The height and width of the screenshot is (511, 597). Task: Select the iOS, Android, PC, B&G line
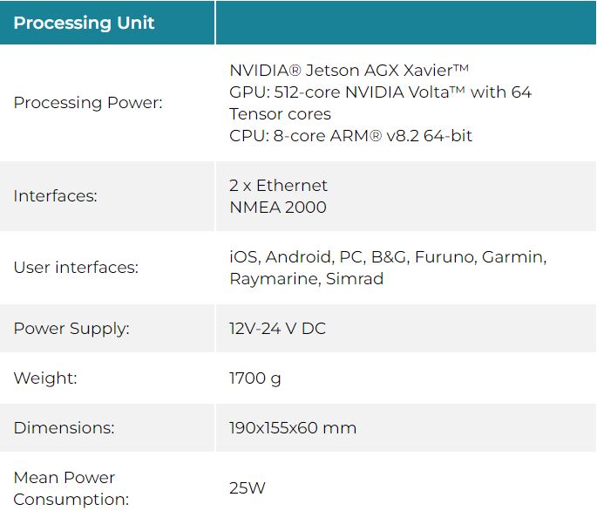[388, 257]
